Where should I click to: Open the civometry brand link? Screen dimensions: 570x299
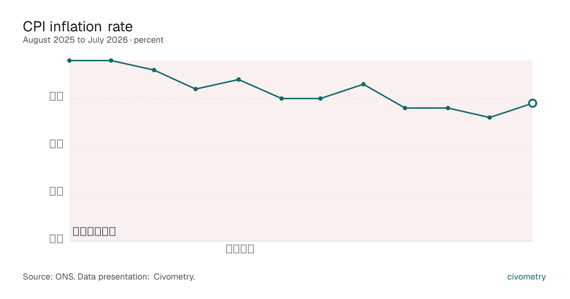click(x=526, y=277)
